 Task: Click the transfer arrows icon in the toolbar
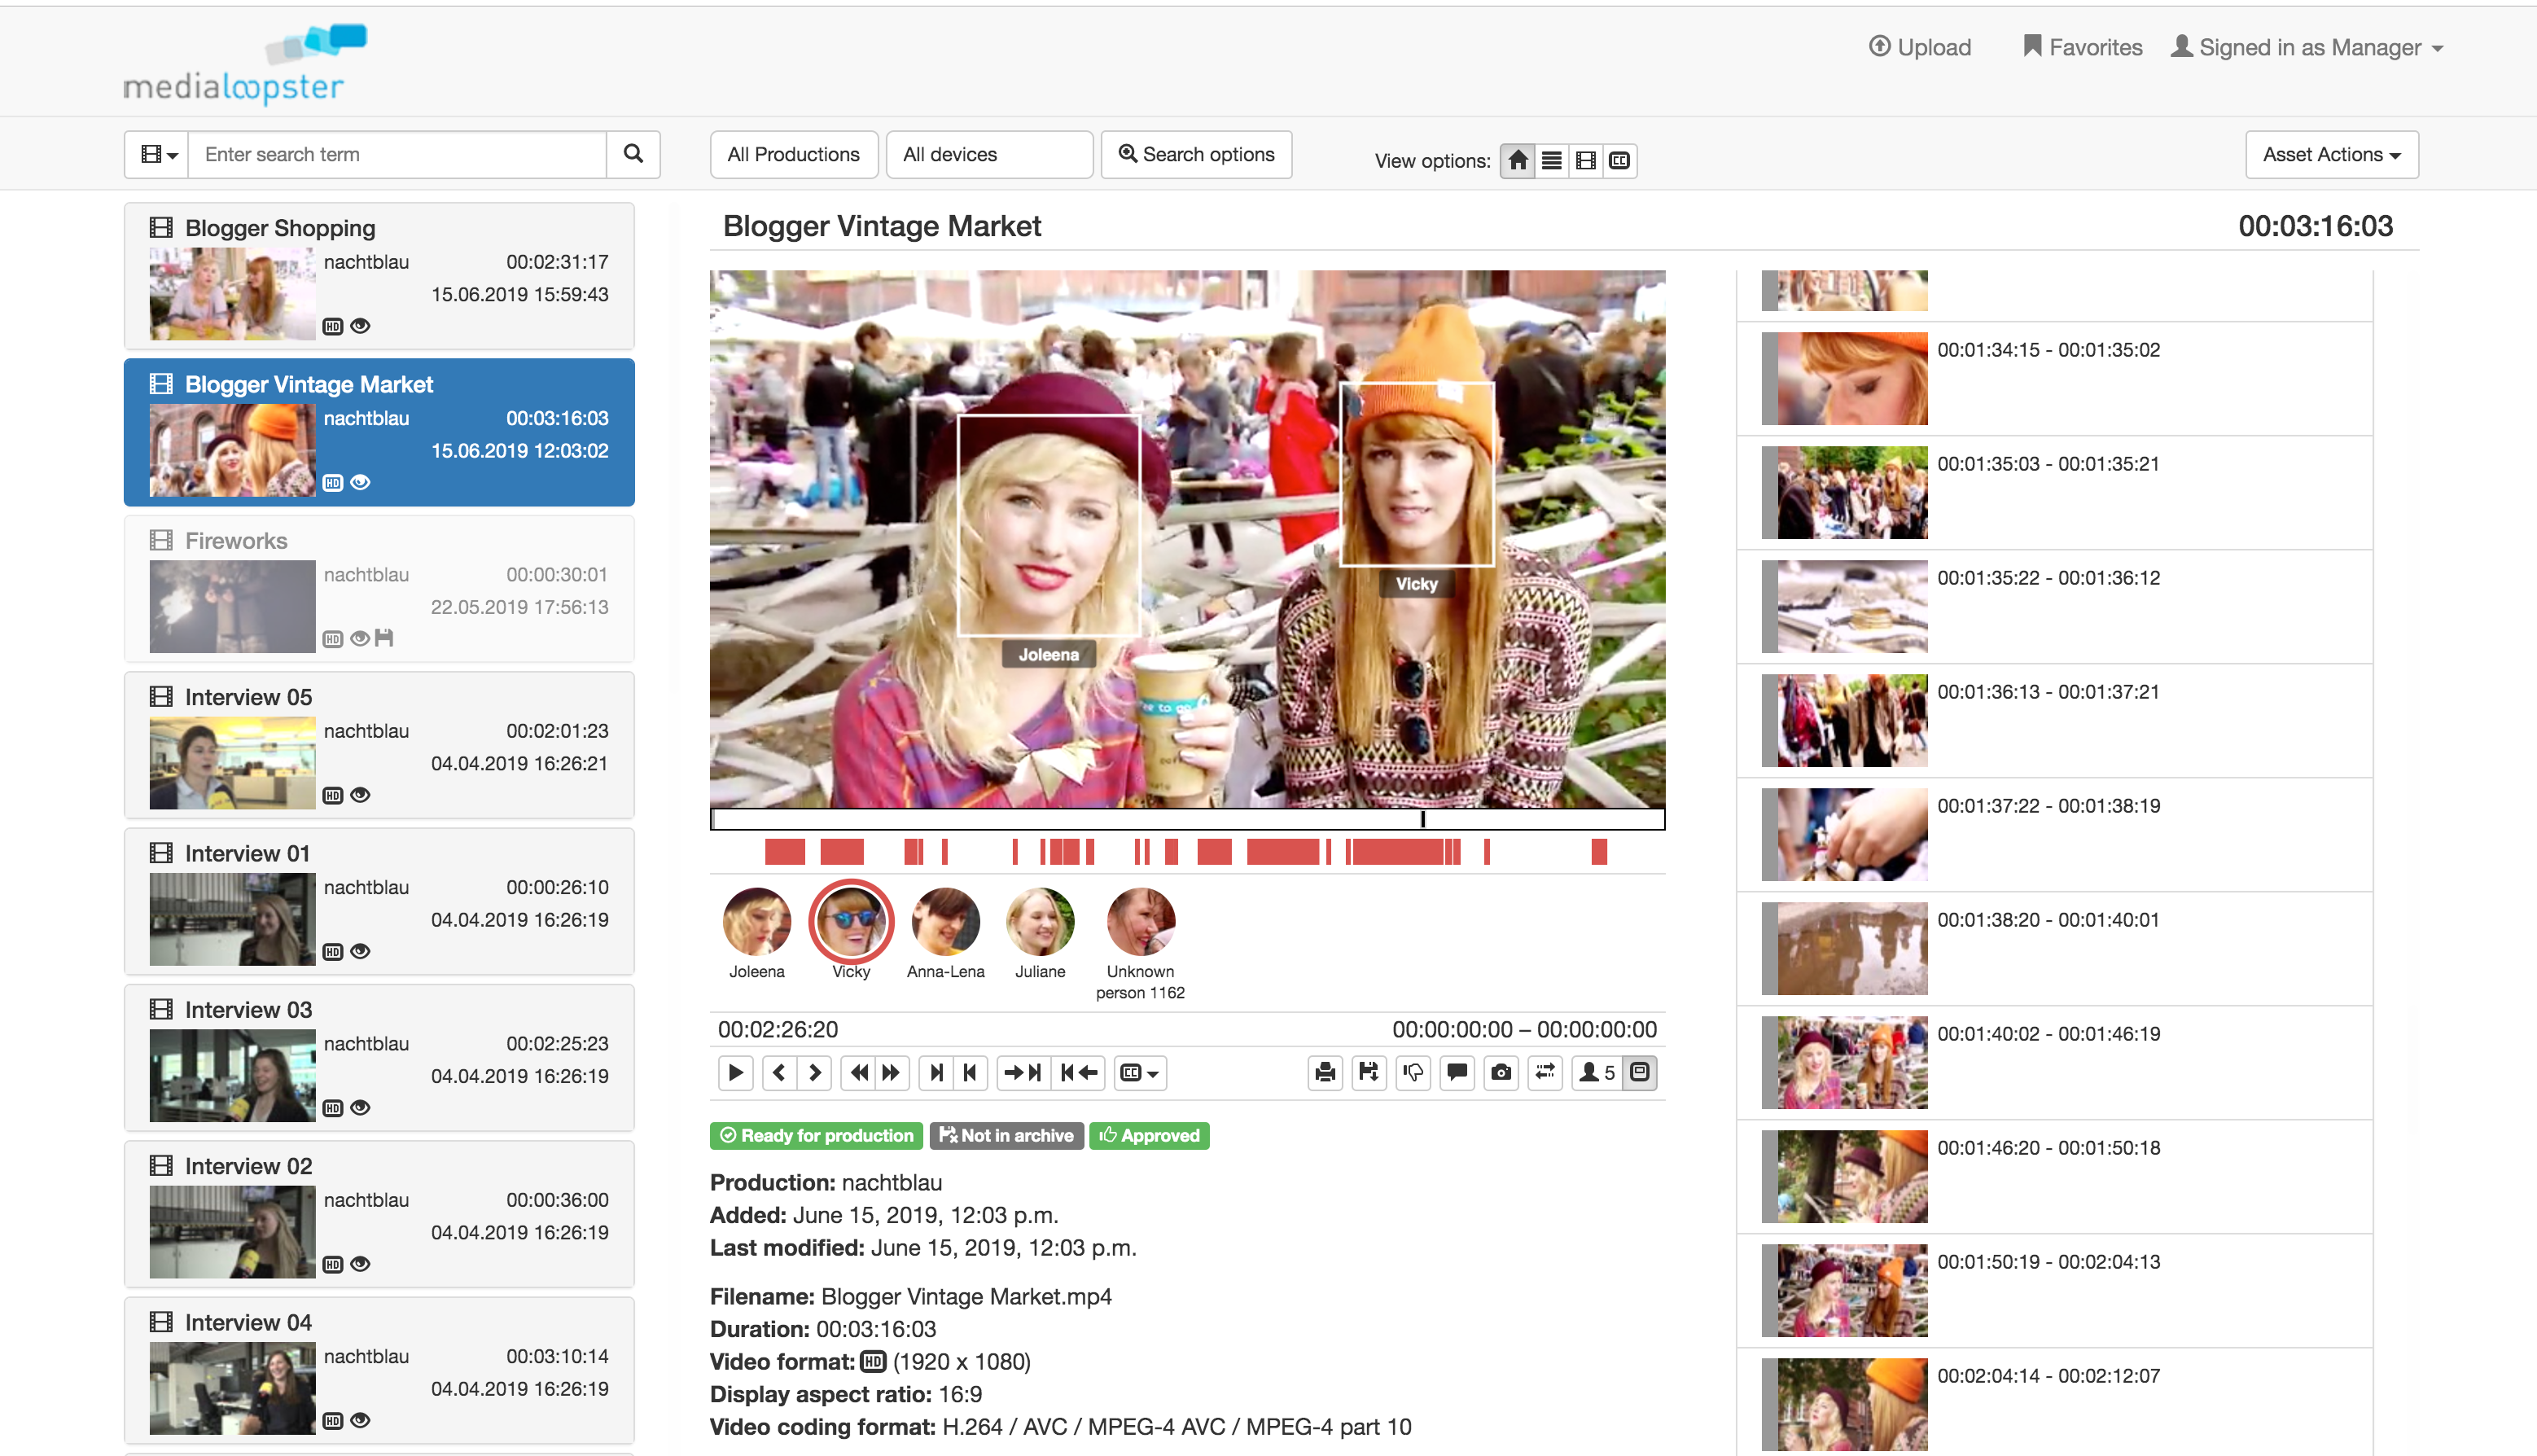pos(1545,1073)
